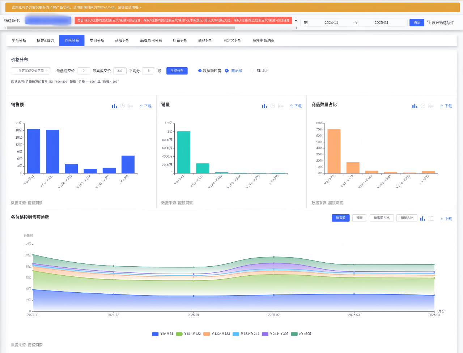This screenshot has height=353, width=463.
Task: Switch 销售额 chart to pie view icon
Action: (123, 106)
